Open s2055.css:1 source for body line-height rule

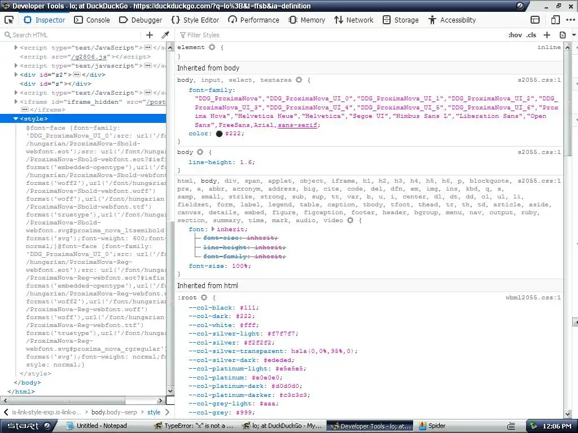click(x=539, y=152)
